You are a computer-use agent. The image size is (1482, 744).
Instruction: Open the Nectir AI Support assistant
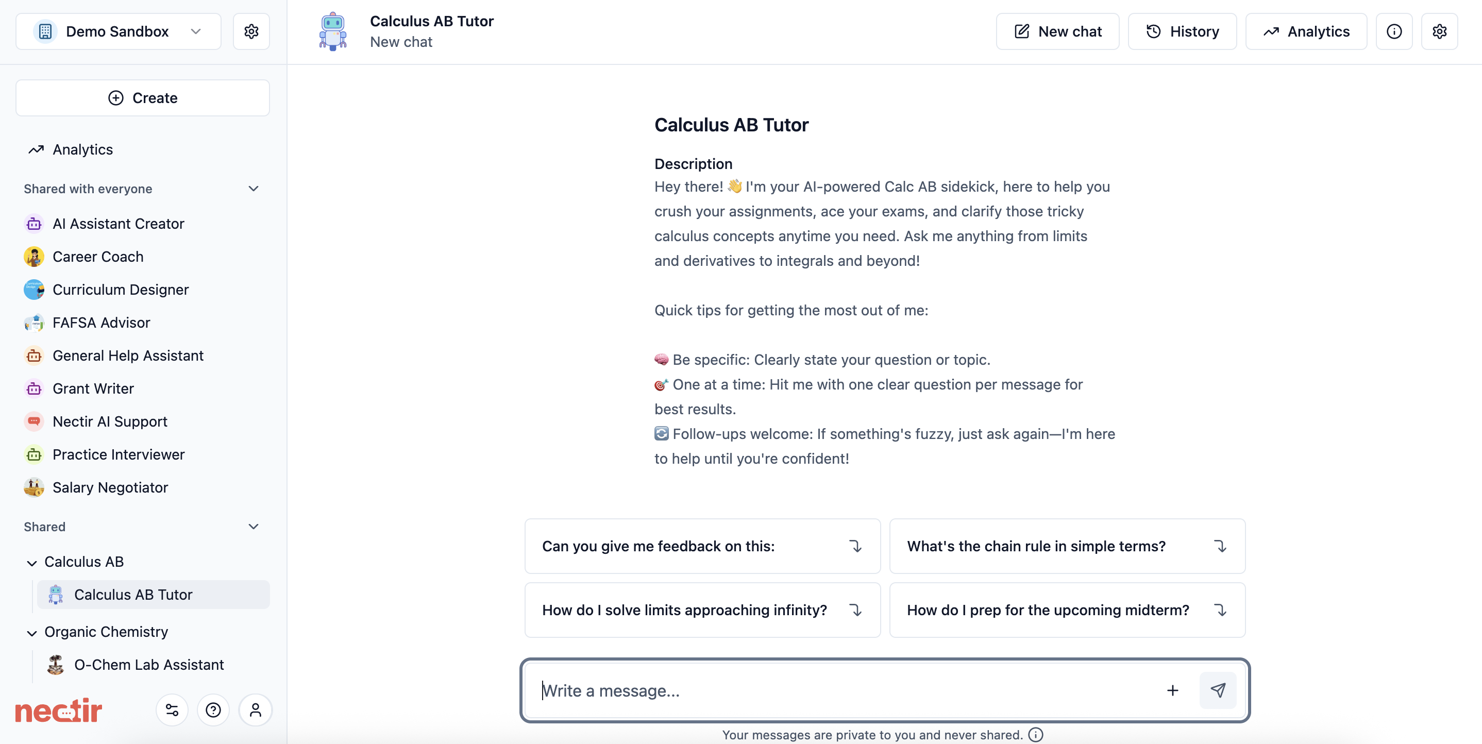point(110,421)
